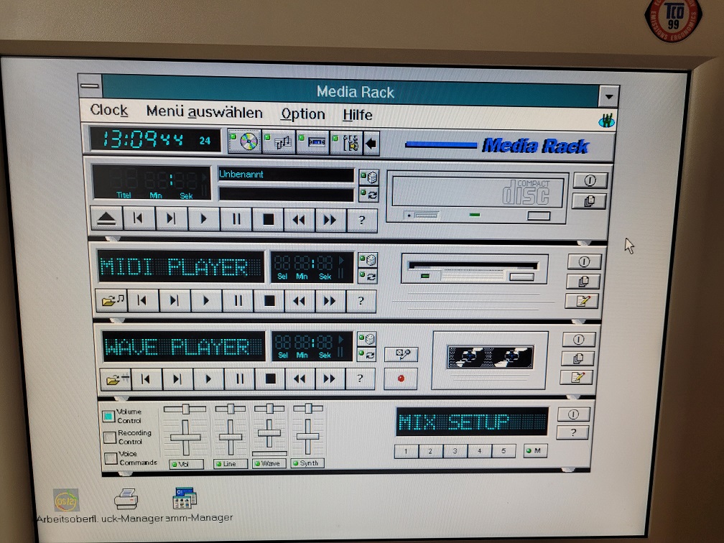724x543 pixels.
Task: Rewind the MIDI player
Action: click(x=300, y=302)
